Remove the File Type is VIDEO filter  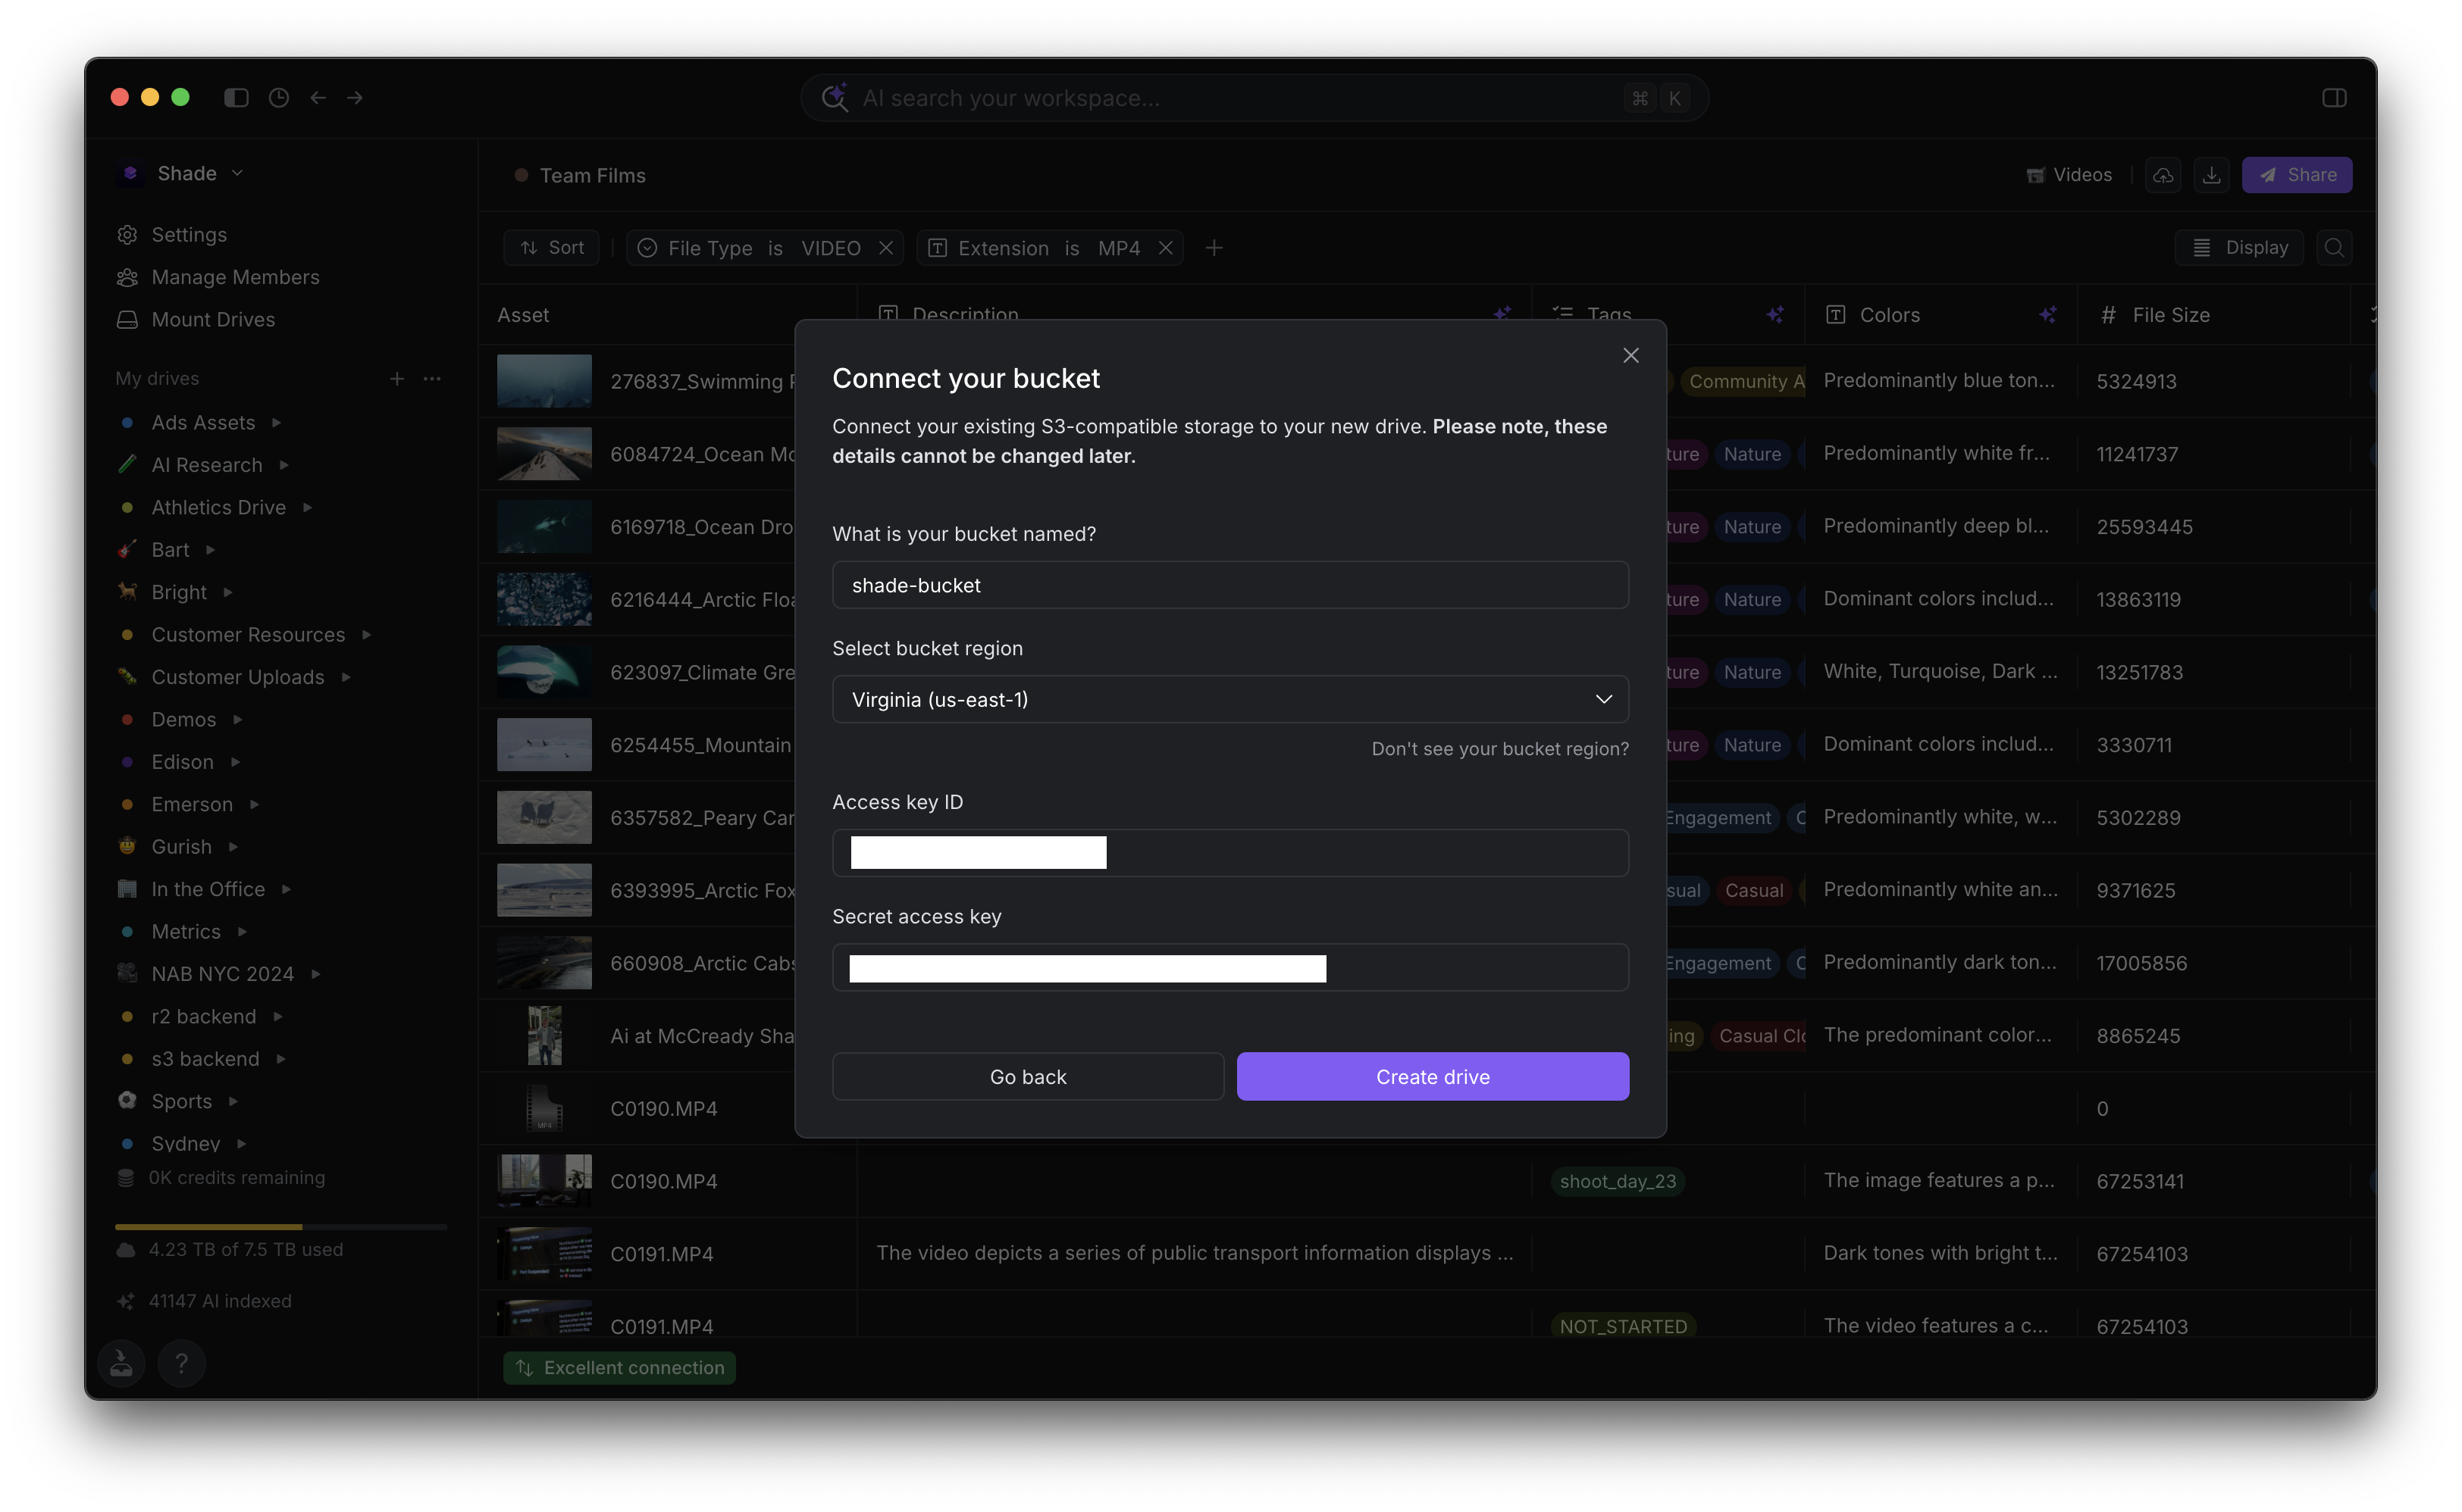(885, 247)
